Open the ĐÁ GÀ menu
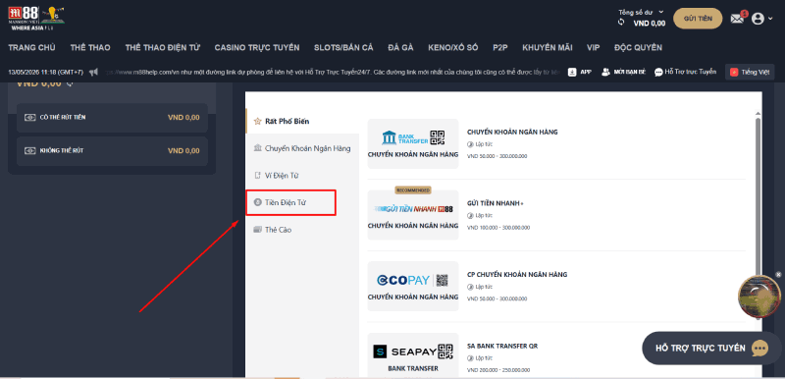785x379 pixels. tap(400, 47)
